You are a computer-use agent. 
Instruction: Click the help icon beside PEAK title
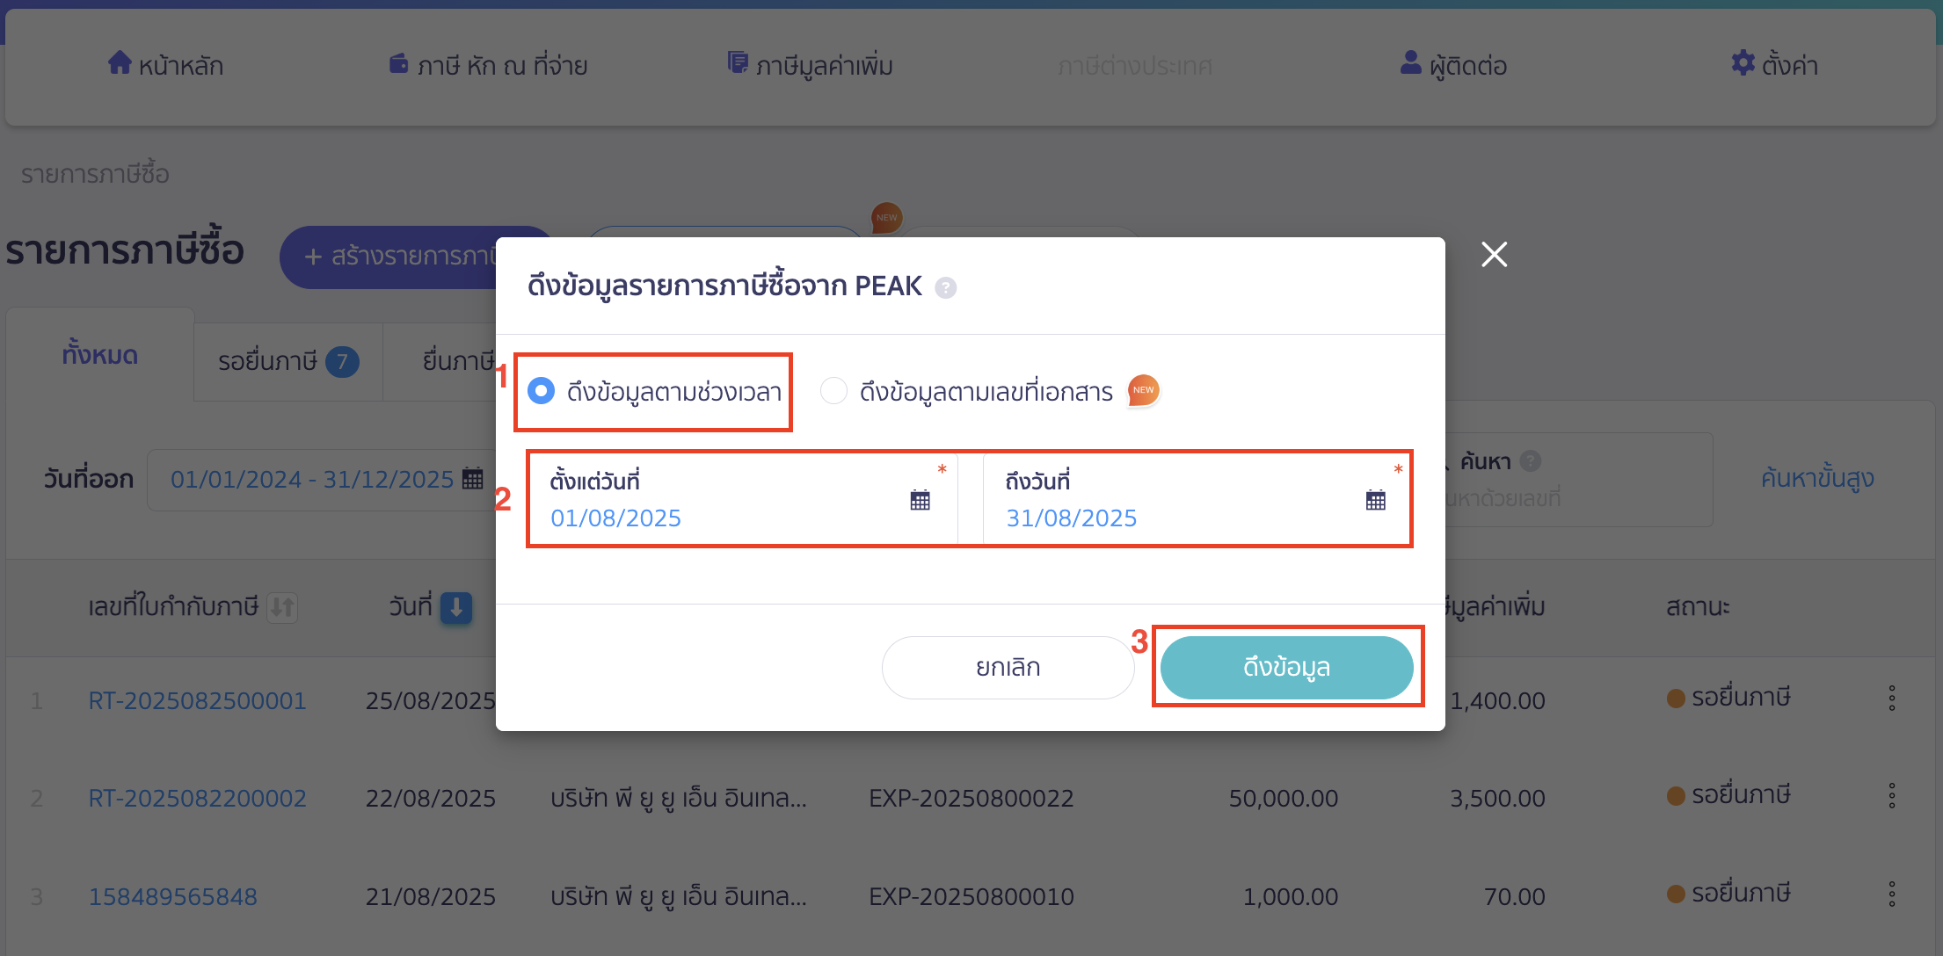point(946,287)
